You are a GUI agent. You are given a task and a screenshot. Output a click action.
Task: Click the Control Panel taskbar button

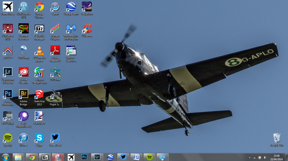(x=163, y=157)
